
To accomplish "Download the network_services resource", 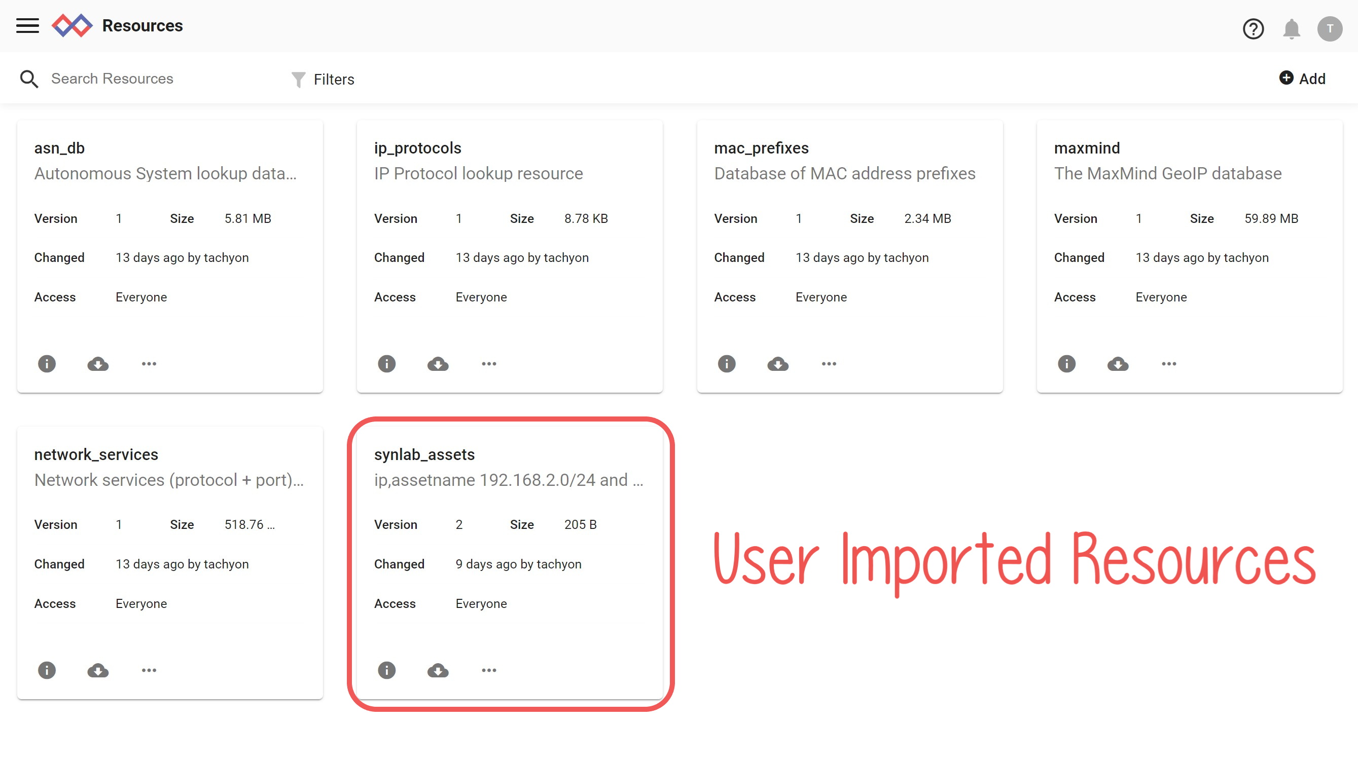I will (x=98, y=670).
